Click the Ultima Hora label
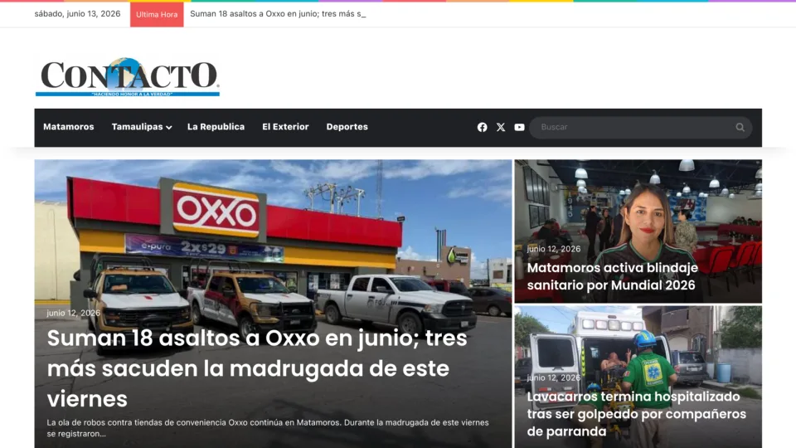The image size is (796, 448). (x=157, y=14)
